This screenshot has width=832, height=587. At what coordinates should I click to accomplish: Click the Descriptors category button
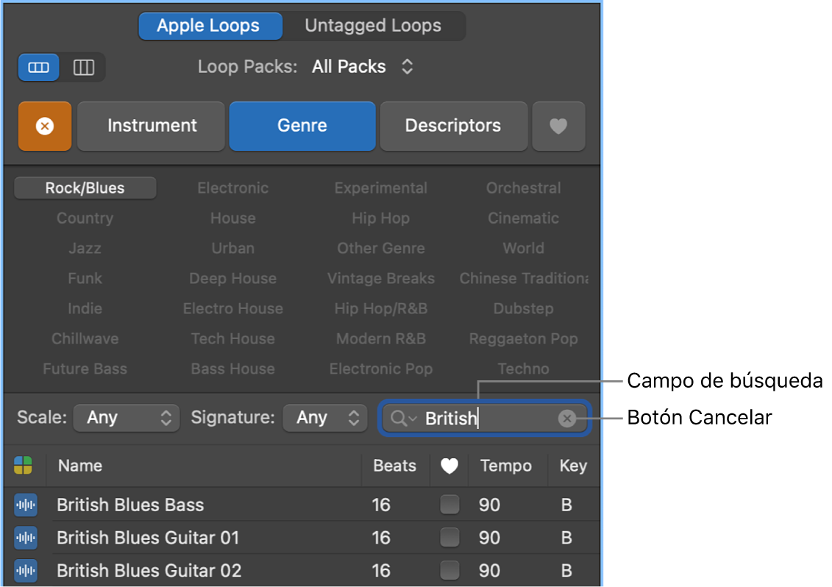pyautogui.click(x=453, y=126)
